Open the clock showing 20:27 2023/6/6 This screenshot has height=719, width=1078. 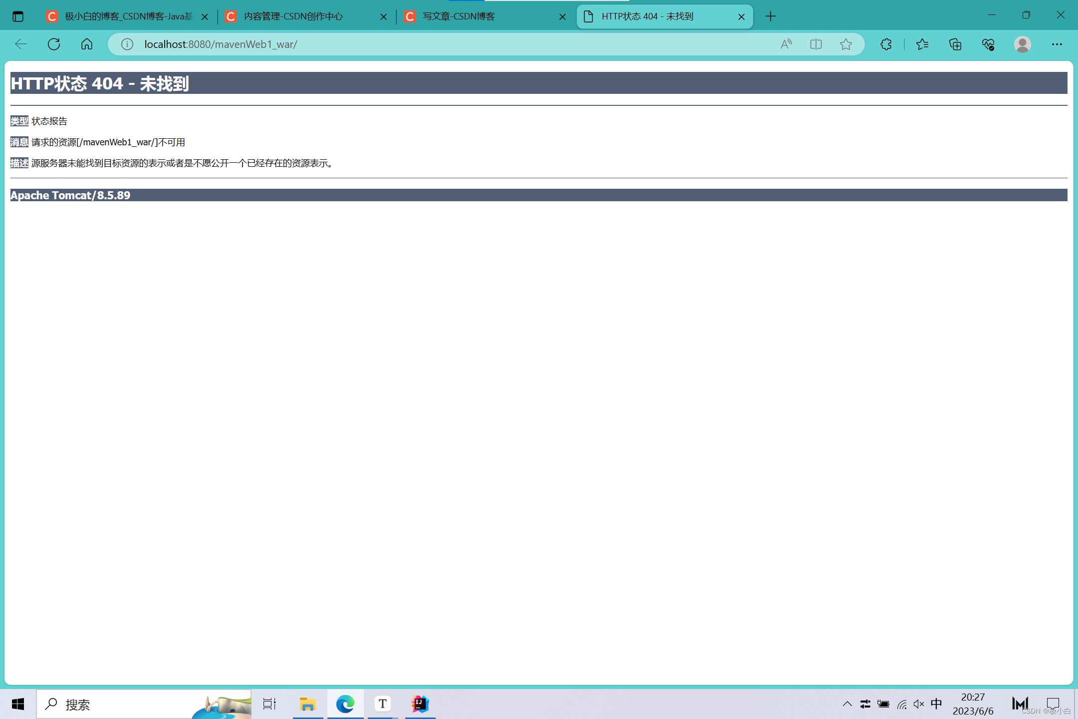[973, 704]
